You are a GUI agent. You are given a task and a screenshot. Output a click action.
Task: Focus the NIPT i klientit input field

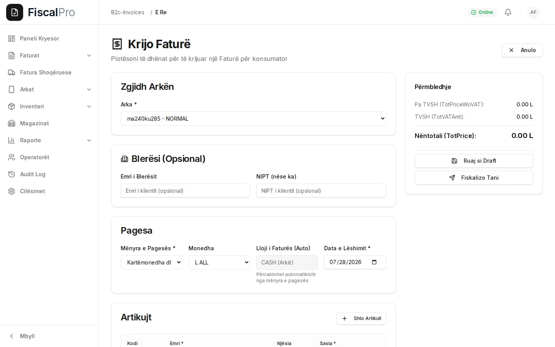point(321,190)
